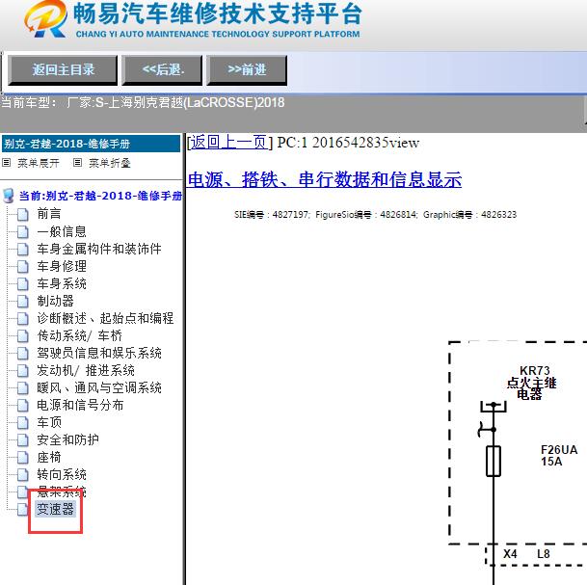The height and width of the screenshot is (585, 587).
Task: Open 暖风、通风与空调系统 section
Action: (x=99, y=387)
